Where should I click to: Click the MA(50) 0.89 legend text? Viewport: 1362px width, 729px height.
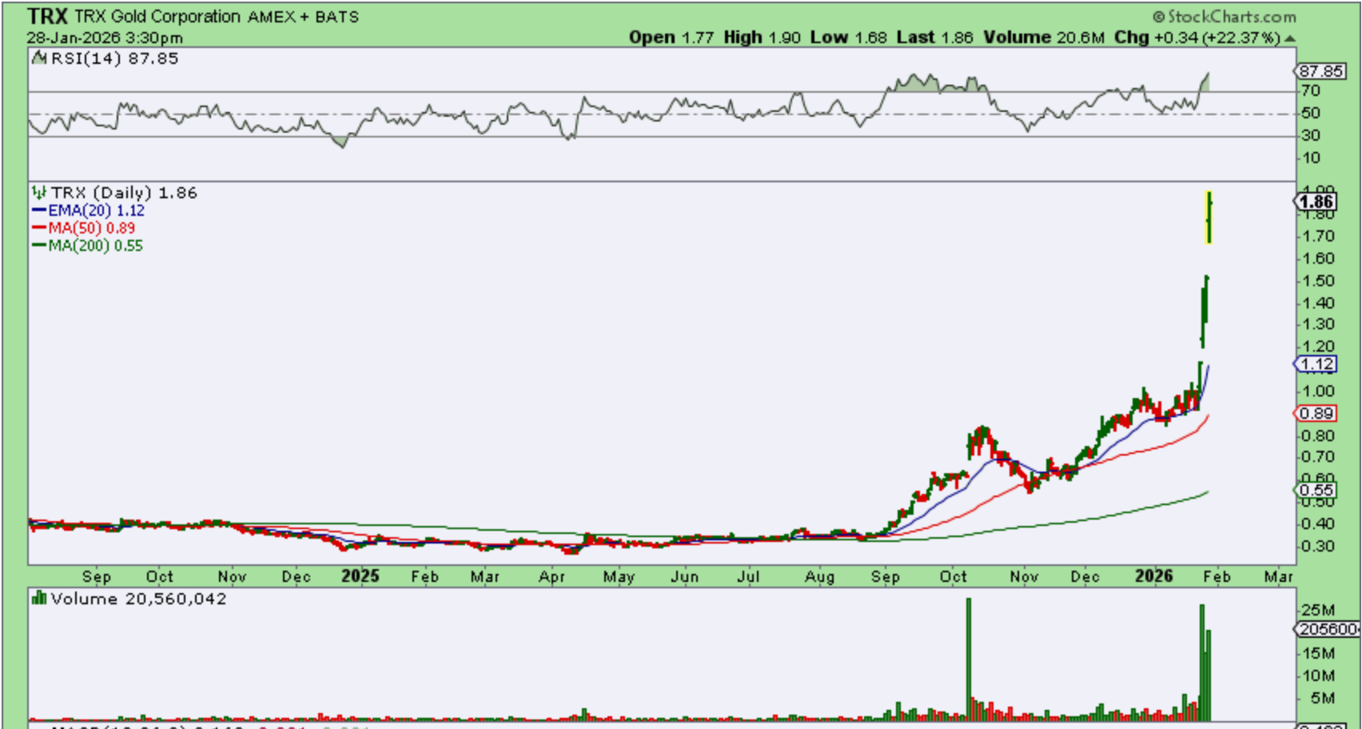tap(92, 229)
